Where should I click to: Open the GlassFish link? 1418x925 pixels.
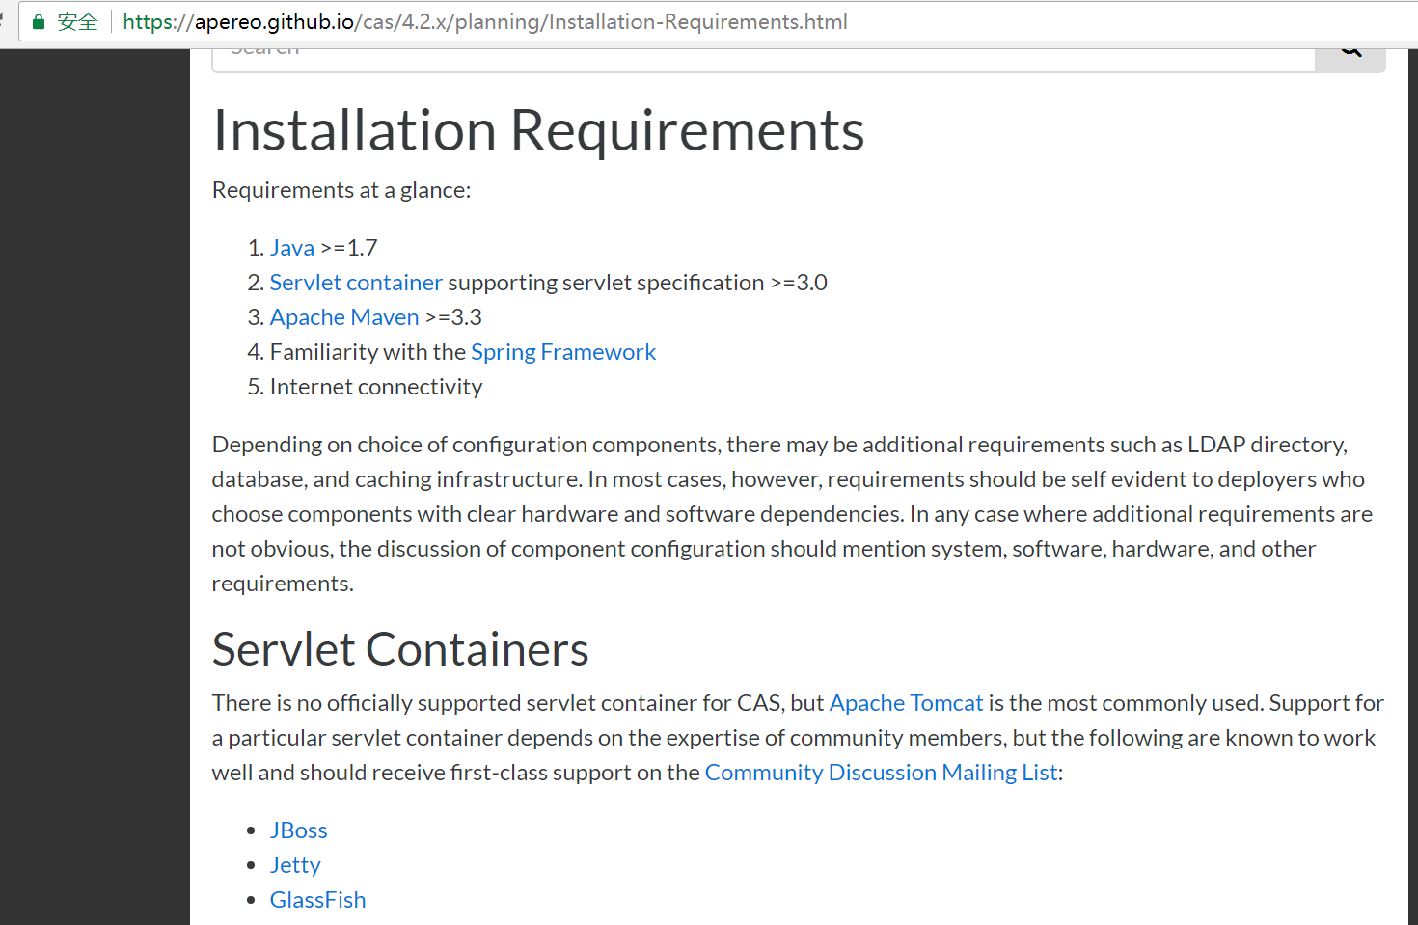(317, 900)
